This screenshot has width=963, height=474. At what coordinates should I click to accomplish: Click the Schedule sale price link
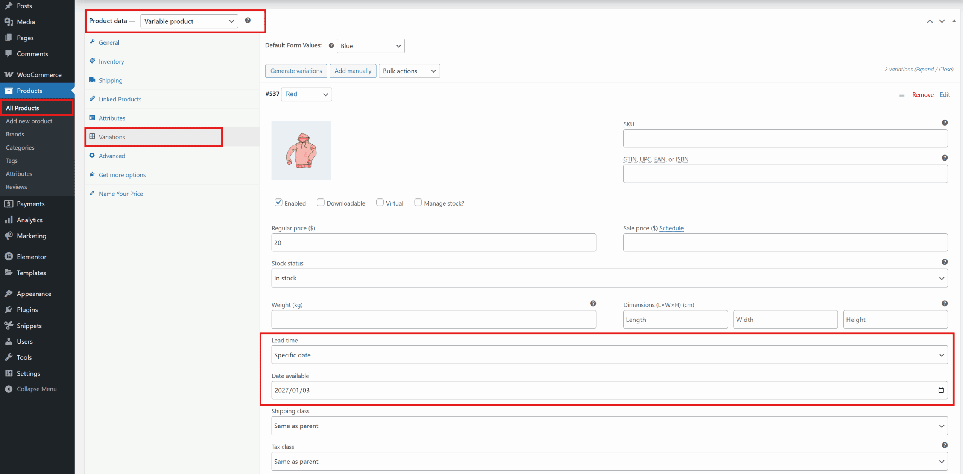[x=671, y=228]
